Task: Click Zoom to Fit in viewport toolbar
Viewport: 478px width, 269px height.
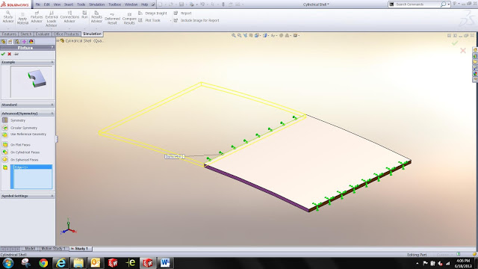Action: pos(234,35)
